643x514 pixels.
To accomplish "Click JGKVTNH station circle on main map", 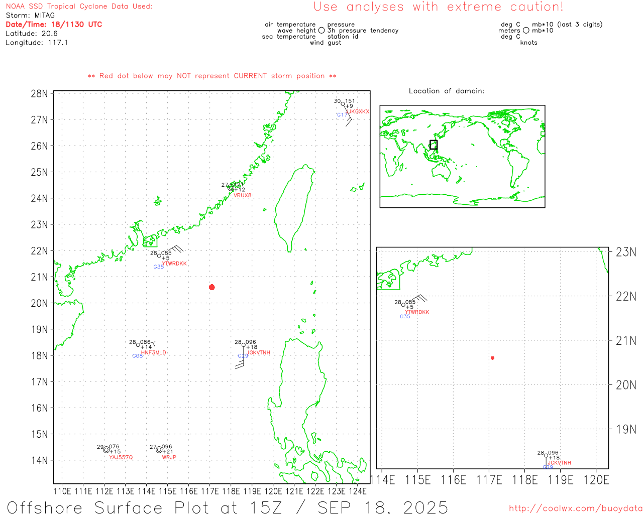I will pos(244,345).
